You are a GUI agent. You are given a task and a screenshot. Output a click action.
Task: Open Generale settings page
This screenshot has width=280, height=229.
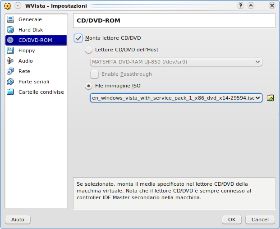point(36,19)
